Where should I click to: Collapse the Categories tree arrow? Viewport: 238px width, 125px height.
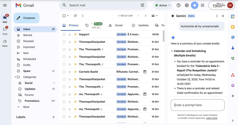coord(15,77)
